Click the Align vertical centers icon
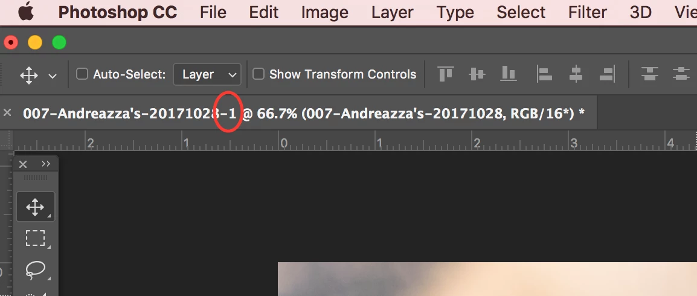This screenshot has height=296, width=697. click(x=477, y=74)
